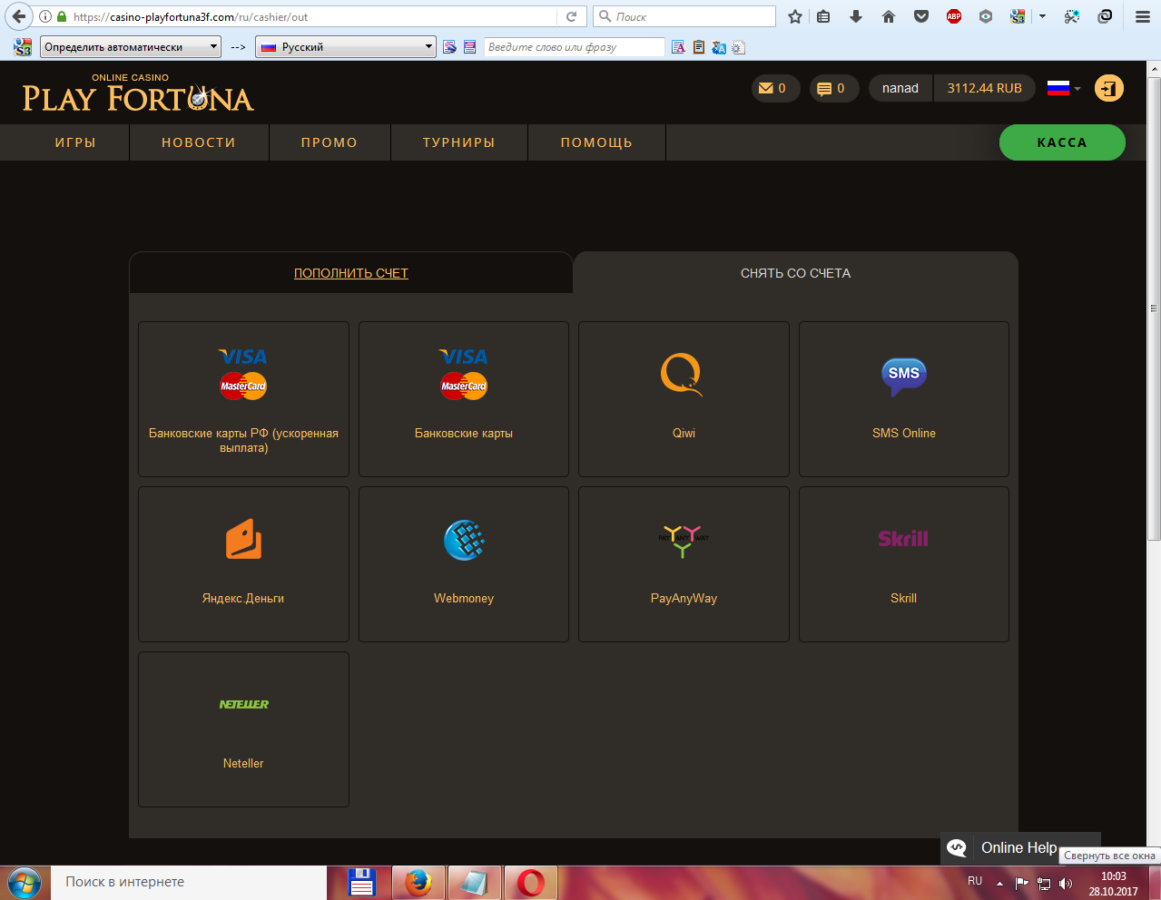Choose the PayAnyWay payment tile
This screenshot has width=1161, height=900.
tap(684, 564)
